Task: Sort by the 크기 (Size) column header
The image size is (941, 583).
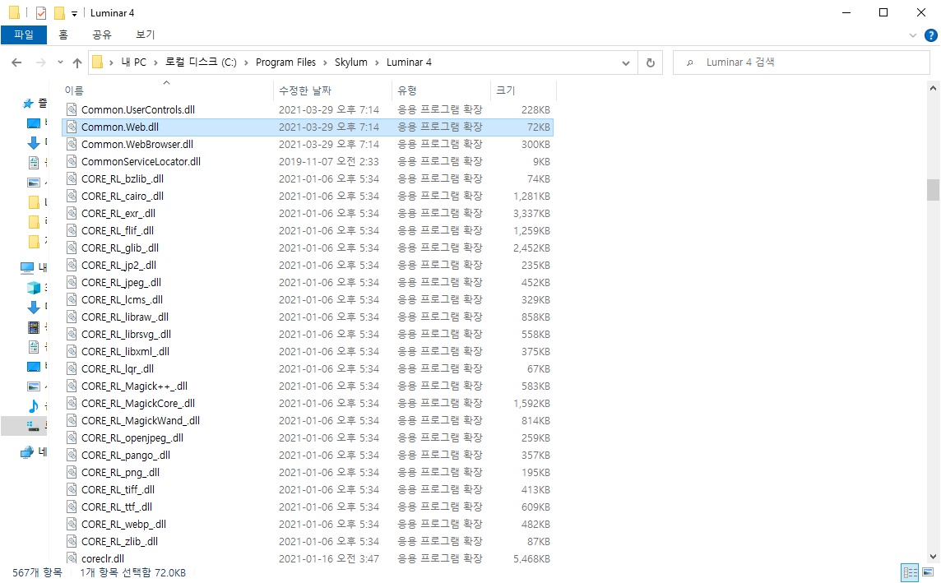Action: pos(522,90)
